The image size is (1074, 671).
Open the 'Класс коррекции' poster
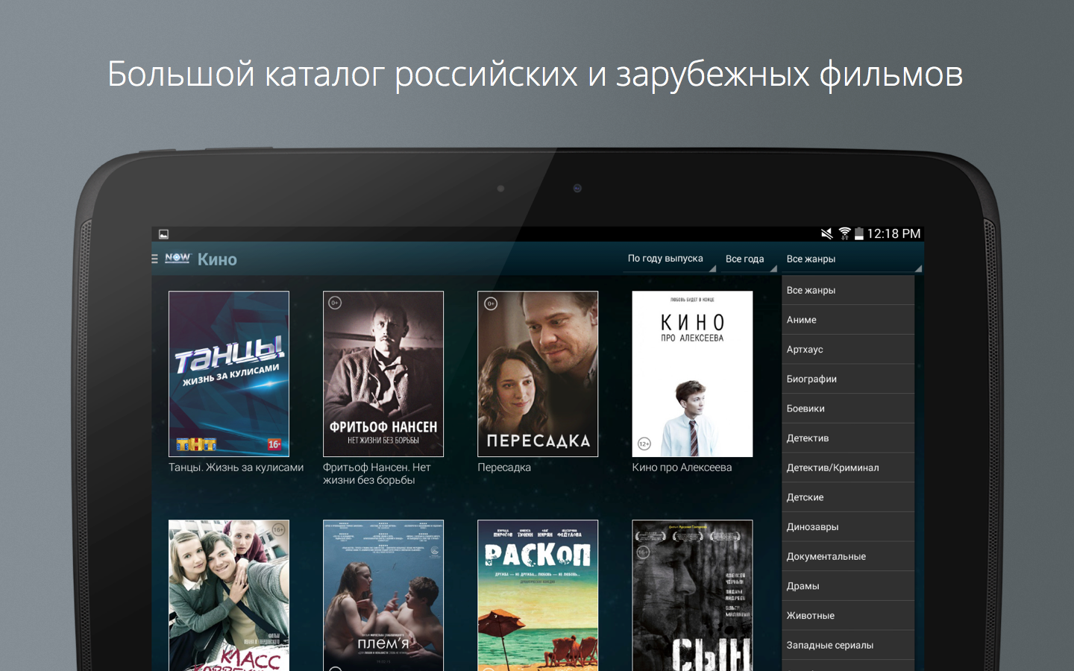pyautogui.click(x=229, y=595)
